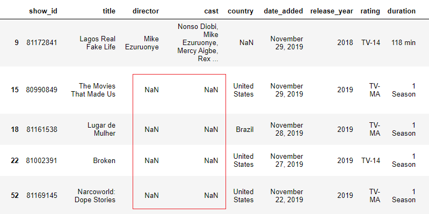Click the title Narcoworld: Dope Stories
The image size is (429, 214).
point(95,196)
